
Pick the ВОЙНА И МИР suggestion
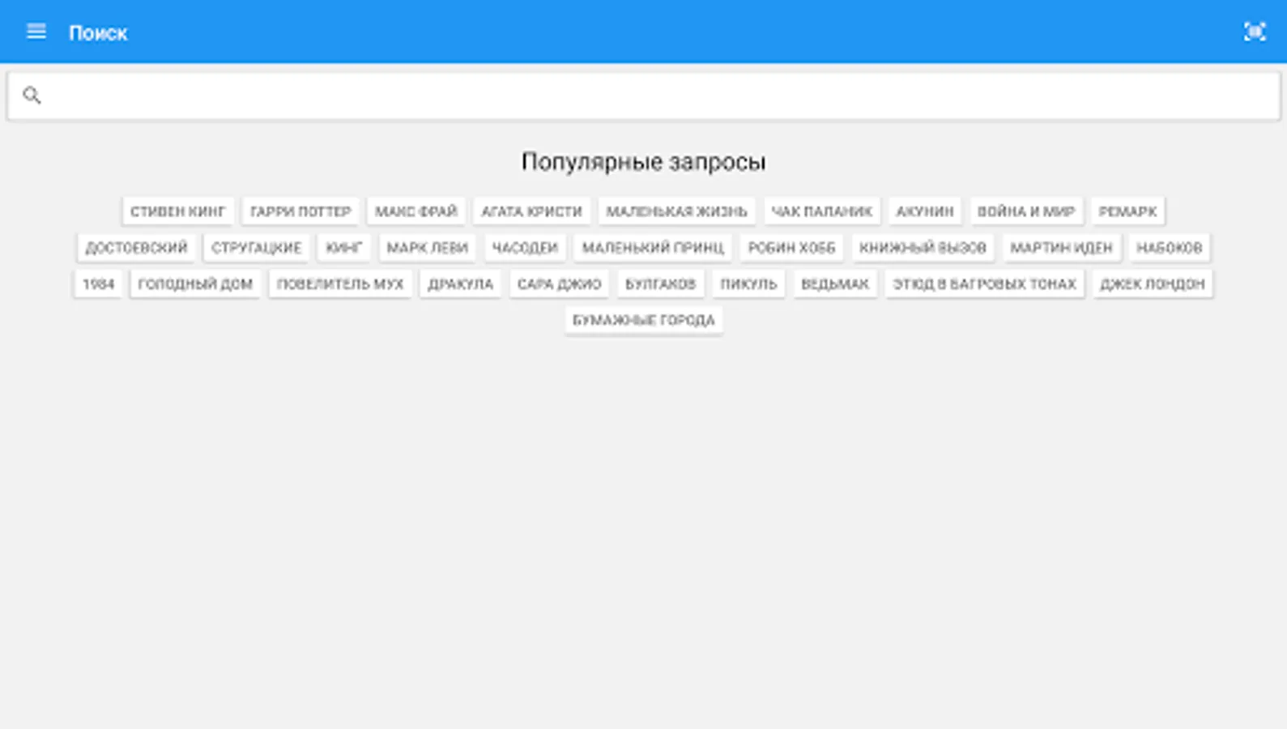[1026, 211]
